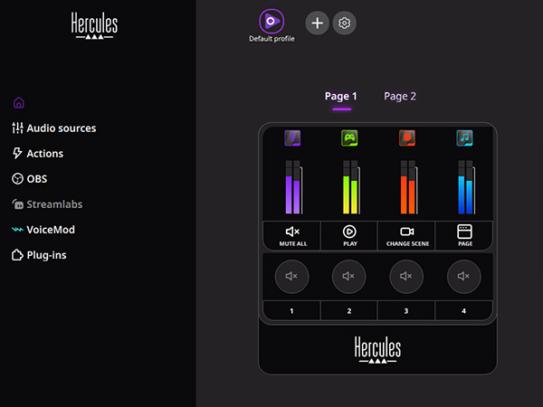Screen dimensions: 543x407
Task: Open Audio sources in the sidebar
Action: [x=61, y=128]
